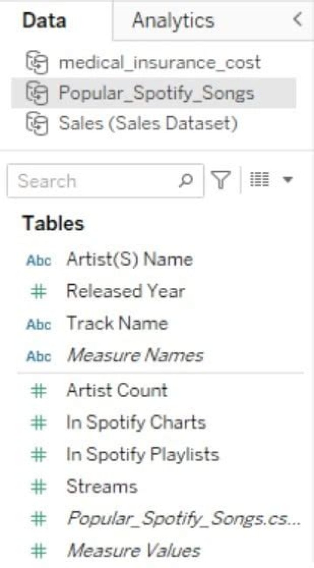Collapse the side pane with the chevron
This screenshot has height=568, width=314.
(x=297, y=20)
